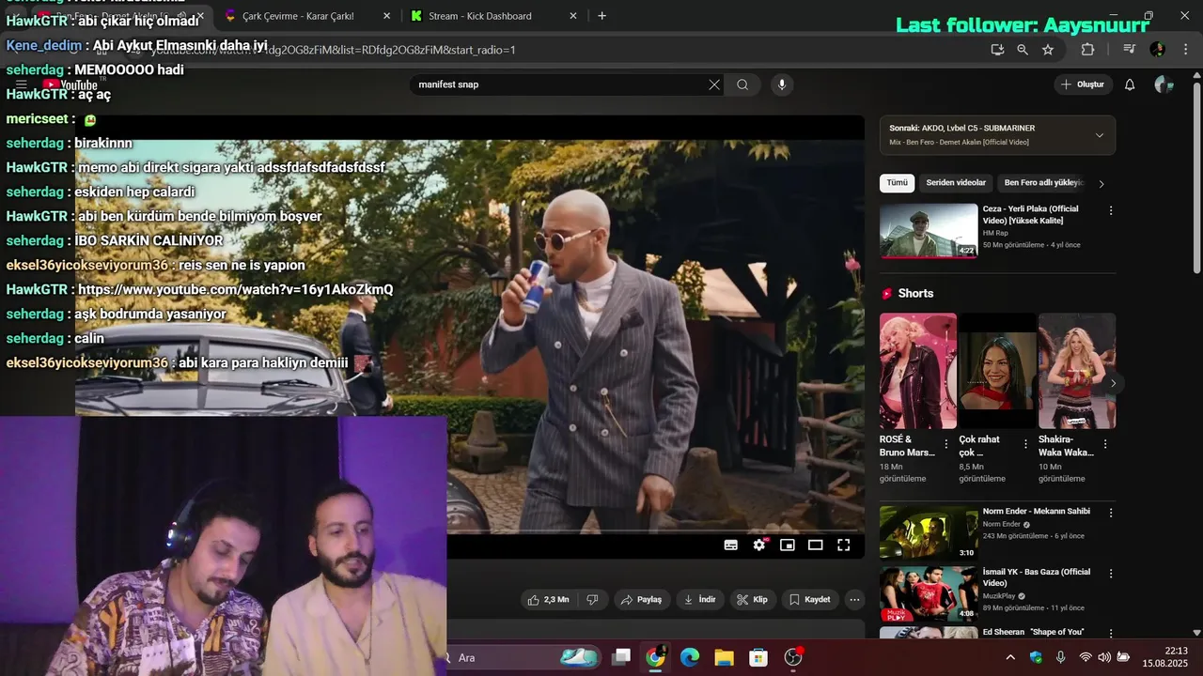Image resolution: width=1203 pixels, height=676 pixels.
Task: Close the Kick Dashboard browser tab
Action: [x=573, y=16]
